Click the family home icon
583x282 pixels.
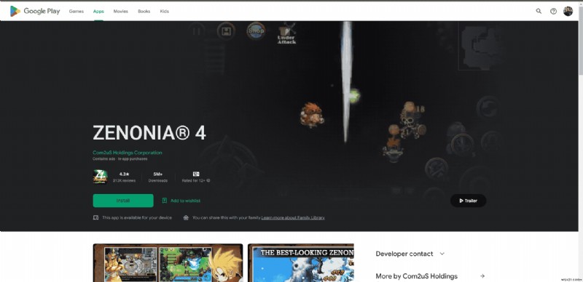(186, 218)
